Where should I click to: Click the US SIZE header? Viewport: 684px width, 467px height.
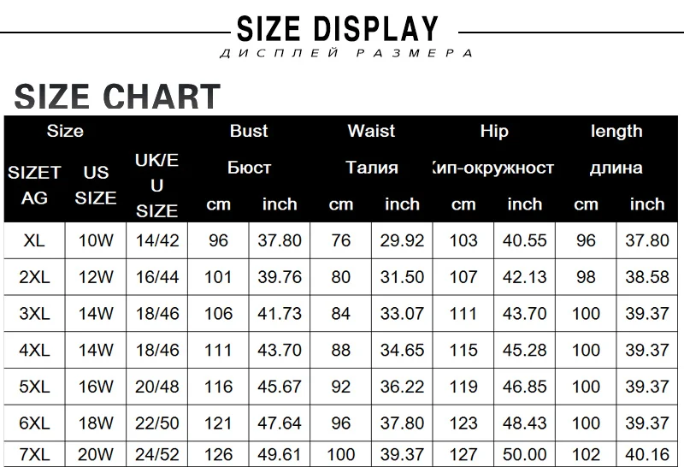point(96,185)
